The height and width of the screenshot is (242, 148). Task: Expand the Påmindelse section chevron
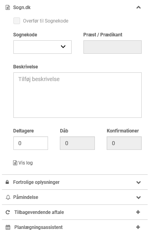tap(139, 197)
